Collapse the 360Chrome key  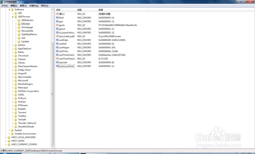coord(13,17)
